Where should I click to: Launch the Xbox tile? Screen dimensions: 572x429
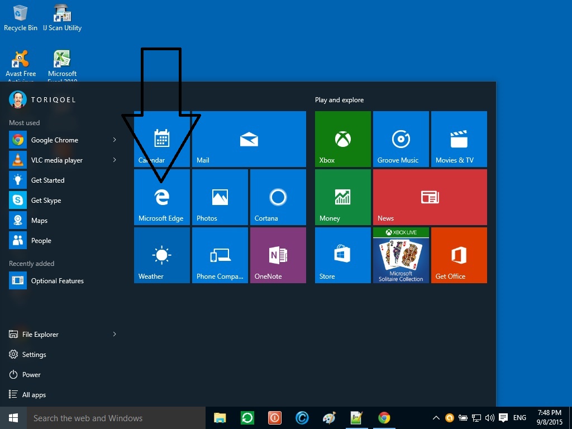click(x=343, y=139)
